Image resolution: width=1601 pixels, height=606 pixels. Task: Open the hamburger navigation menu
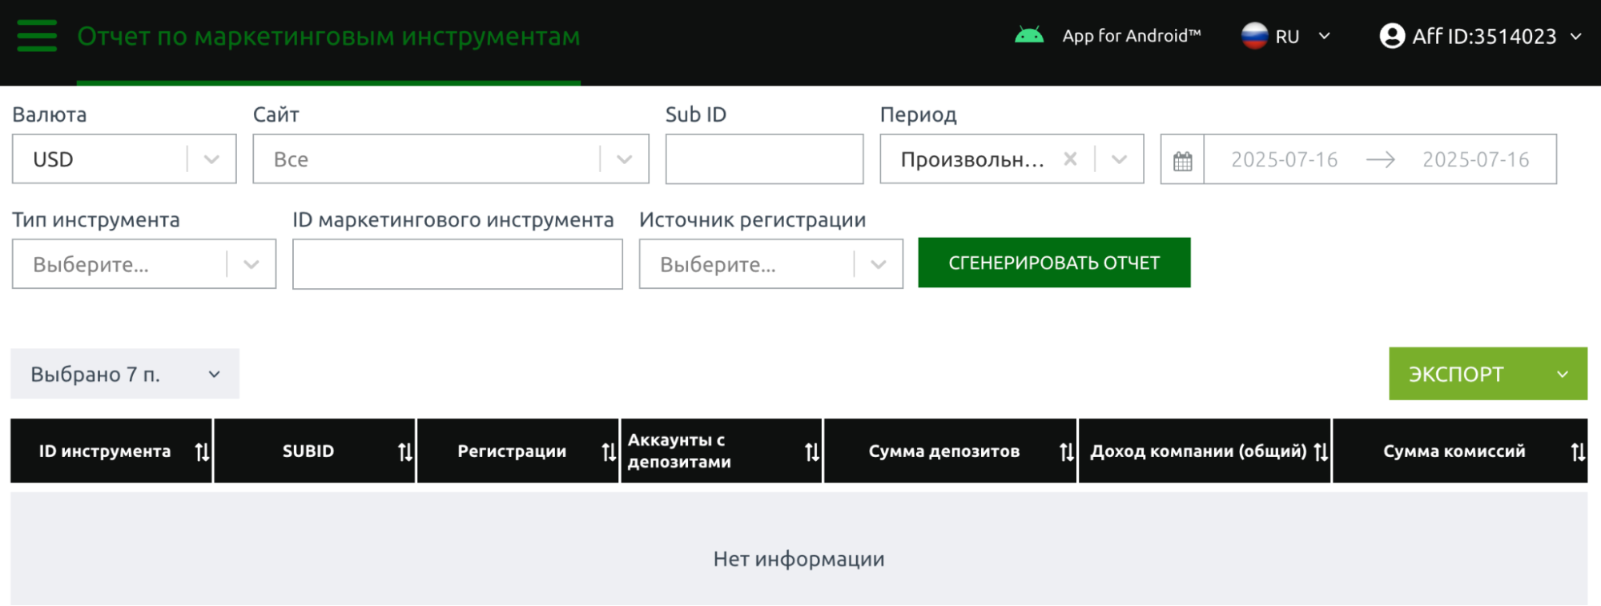pos(37,36)
